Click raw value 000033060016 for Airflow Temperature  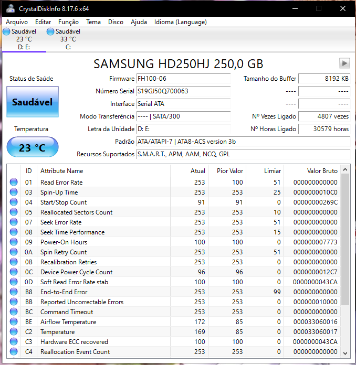tap(316, 321)
